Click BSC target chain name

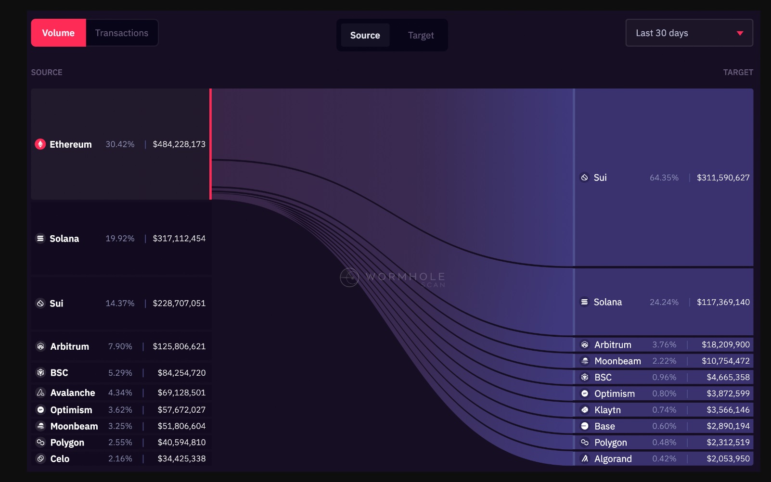pos(603,378)
